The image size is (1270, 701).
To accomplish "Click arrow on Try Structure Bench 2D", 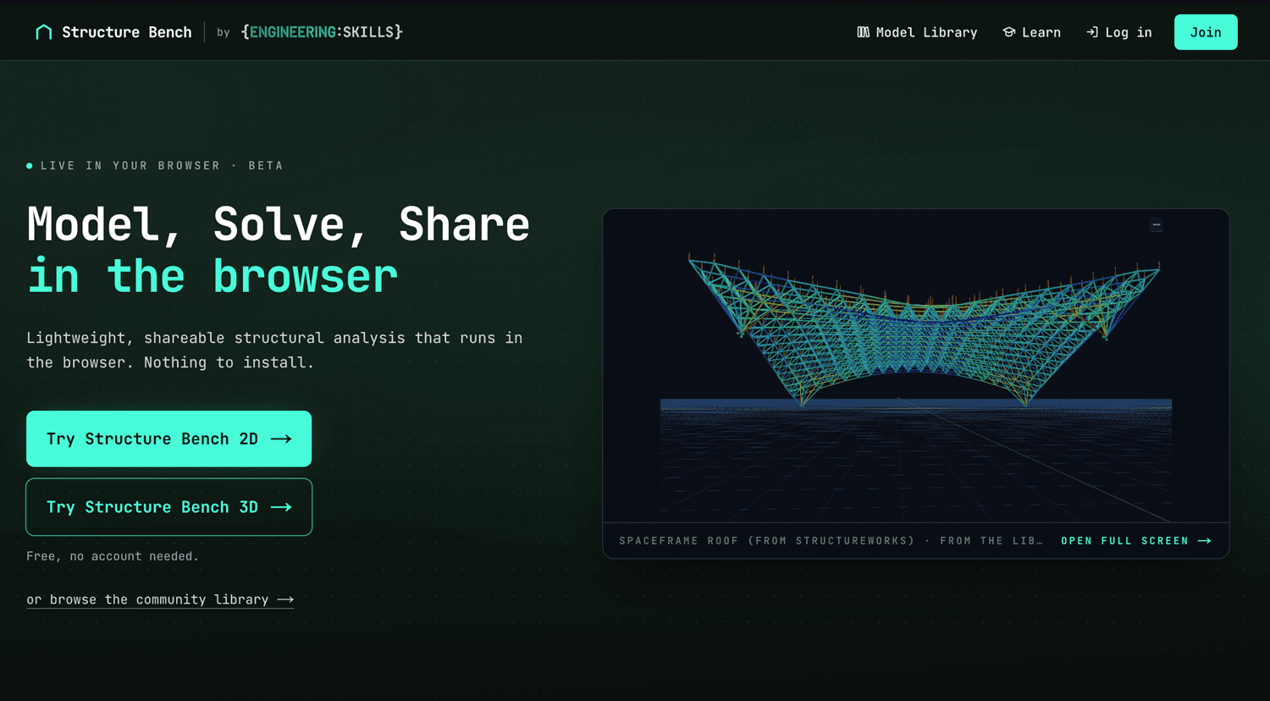I will pyautogui.click(x=281, y=439).
